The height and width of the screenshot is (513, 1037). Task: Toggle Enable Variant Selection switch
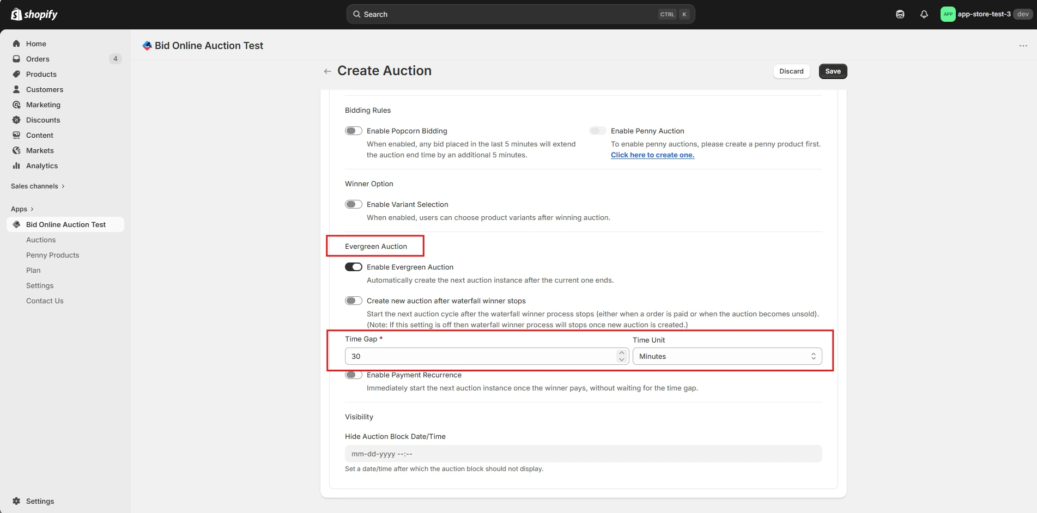354,204
